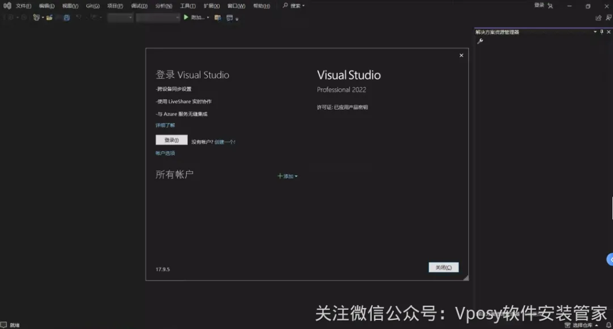Click the Professional 2022 label

[342, 90]
